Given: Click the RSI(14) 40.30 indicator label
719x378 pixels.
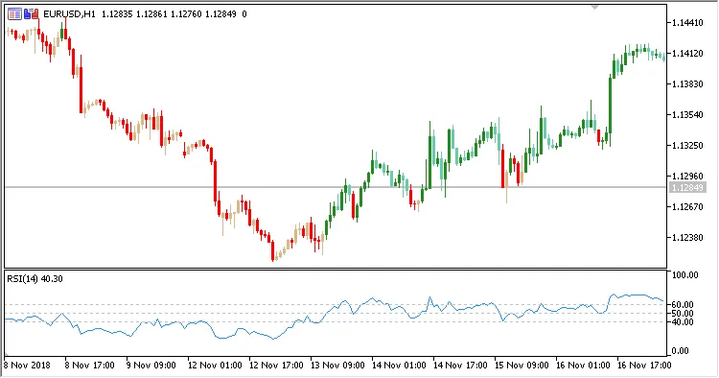Looking at the screenshot, I should [x=35, y=279].
